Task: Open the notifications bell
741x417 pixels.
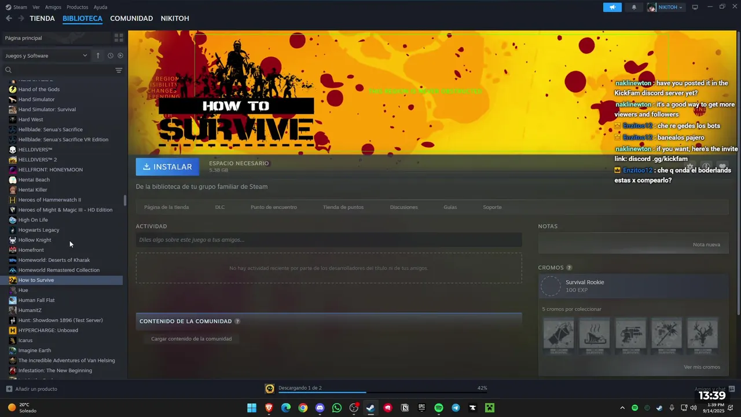Action: pyautogui.click(x=634, y=7)
